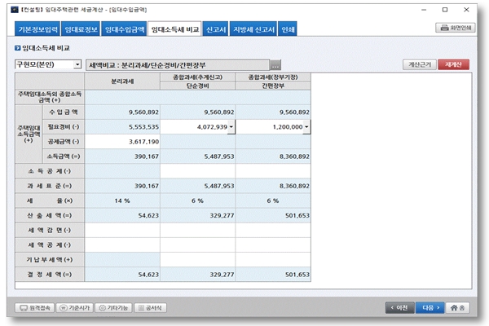
Task: Click the 세액비교 comparison type field
Action: pos(177,65)
